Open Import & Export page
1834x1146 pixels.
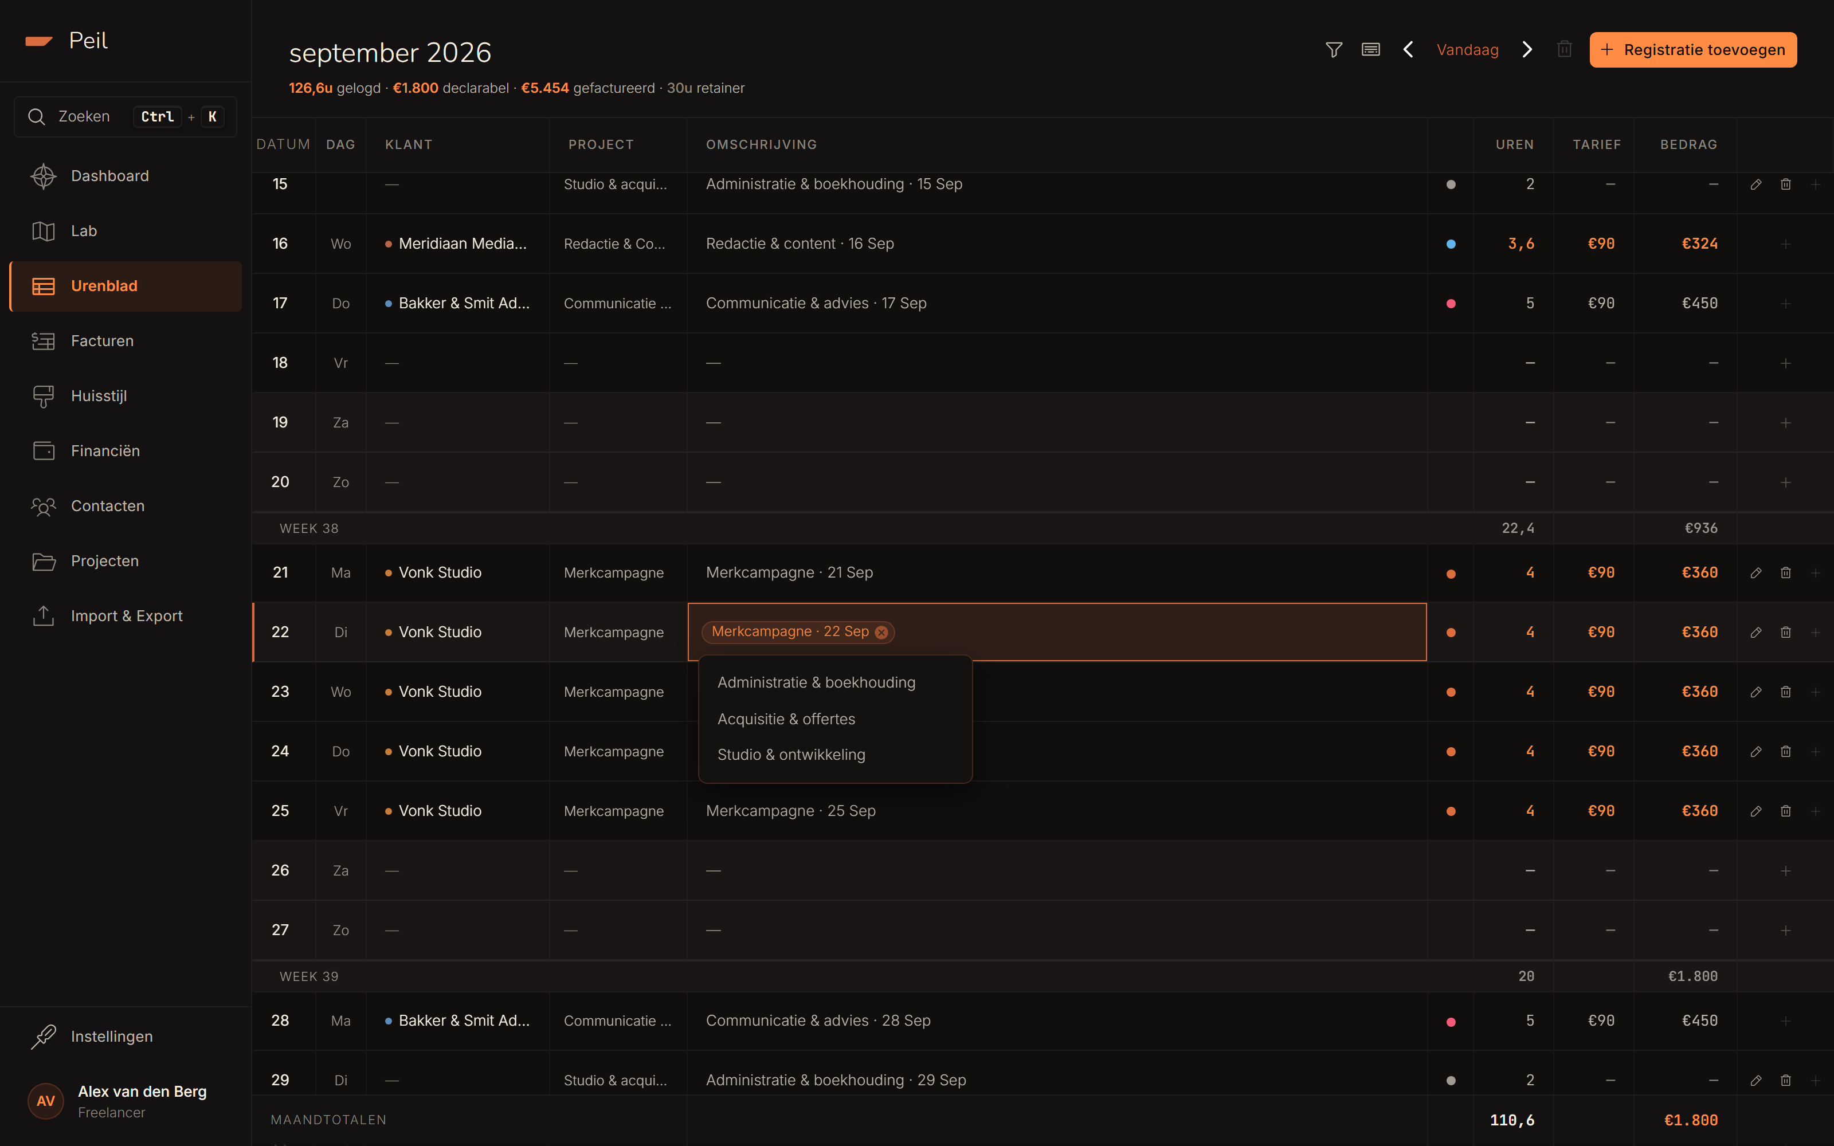coord(126,616)
